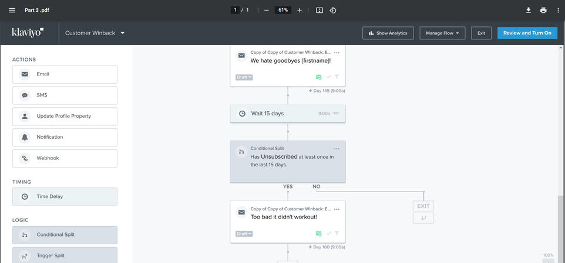Click the Exit button in header
565x263 pixels.
pyautogui.click(x=481, y=33)
